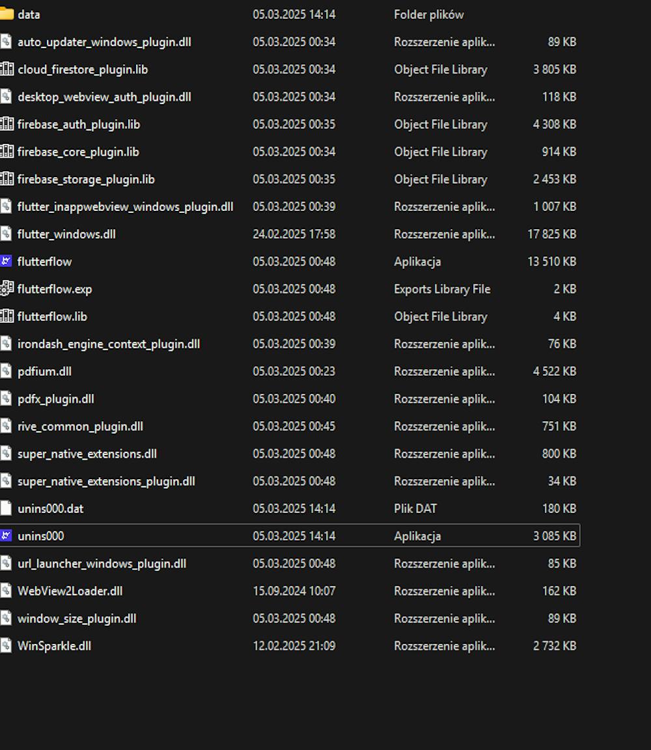The height and width of the screenshot is (750, 651).
Task: Select the file name url_launcher_windows_plugin.dll
Action: 102,563
